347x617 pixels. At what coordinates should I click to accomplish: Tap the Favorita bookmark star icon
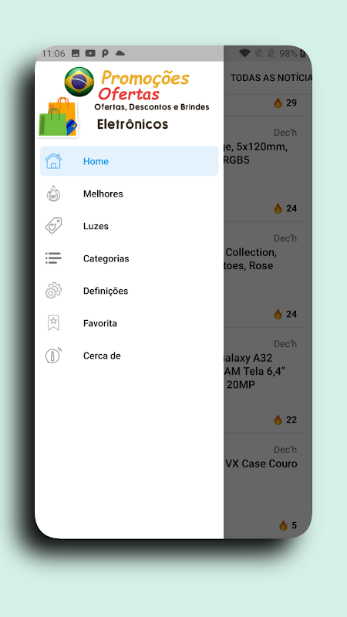tap(53, 322)
